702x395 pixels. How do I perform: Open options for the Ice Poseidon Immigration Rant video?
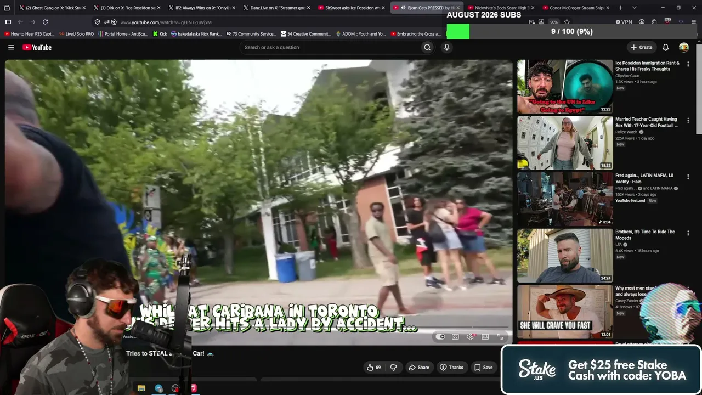pyautogui.click(x=688, y=64)
